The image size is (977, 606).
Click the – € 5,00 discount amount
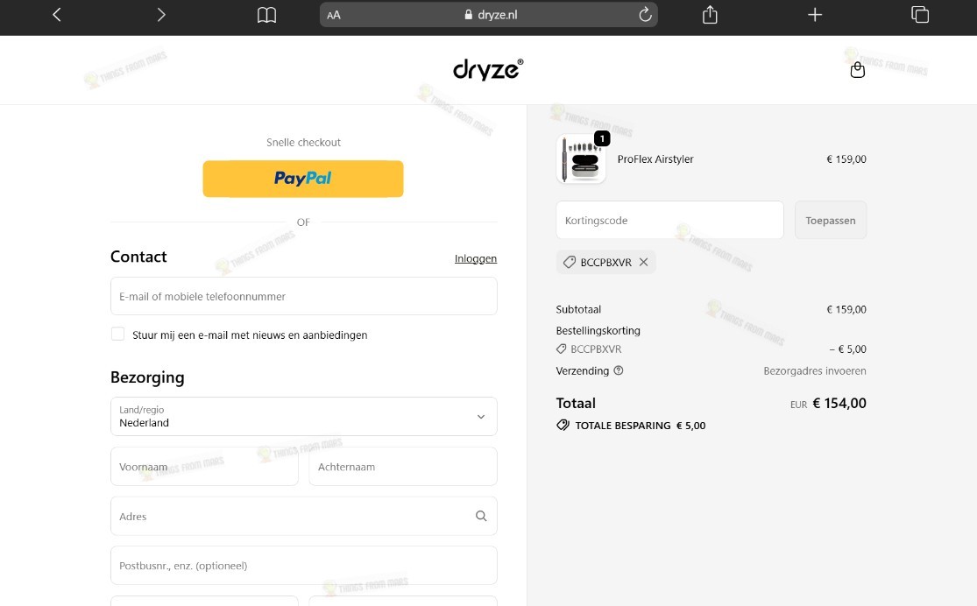pyautogui.click(x=848, y=349)
